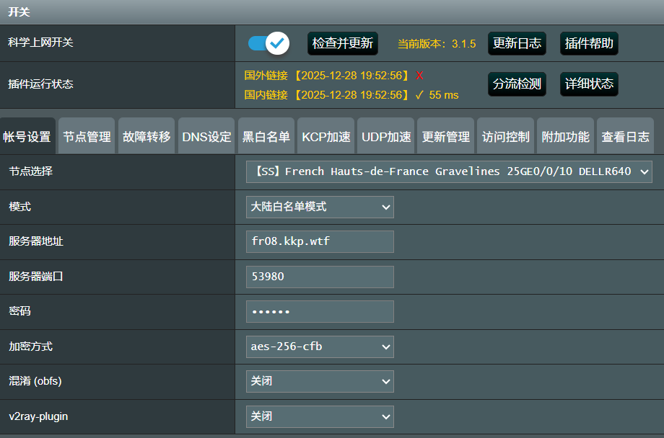The height and width of the screenshot is (438, 664).
Task: Open the 查看日志 tab
Action: tap(625, 137)
